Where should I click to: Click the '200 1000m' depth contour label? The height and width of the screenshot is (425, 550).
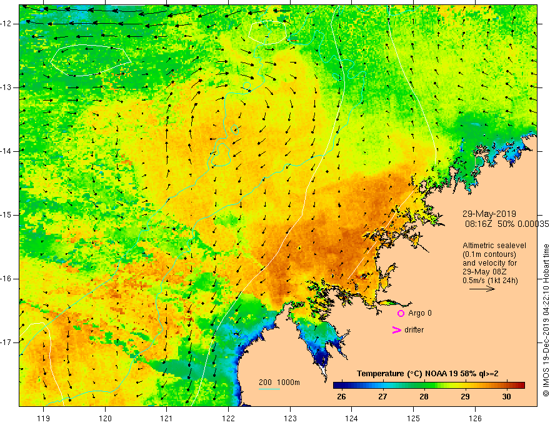click(x=279, y=382)
